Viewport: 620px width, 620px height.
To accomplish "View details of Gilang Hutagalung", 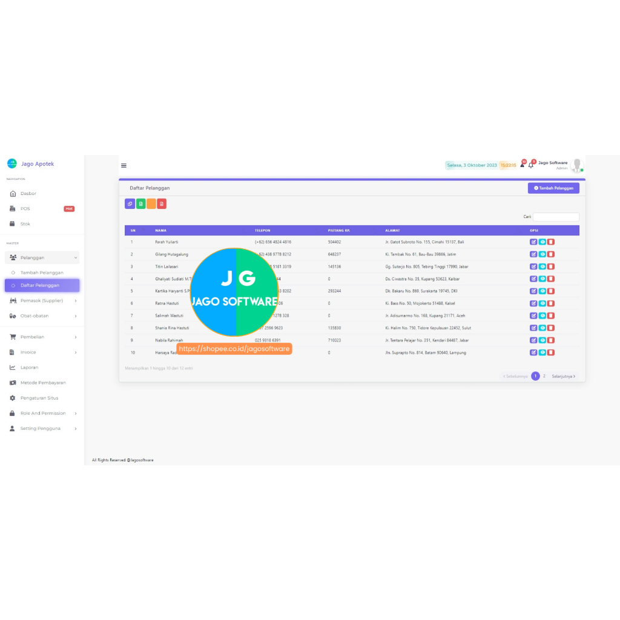I will (x=542, y=254).
